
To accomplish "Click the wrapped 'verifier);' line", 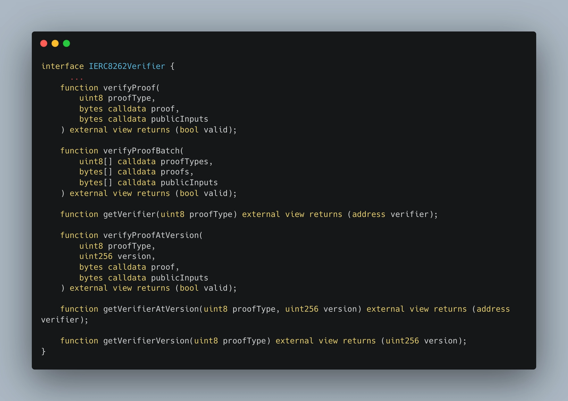I will pyautogui.click(x=65, y=320).
